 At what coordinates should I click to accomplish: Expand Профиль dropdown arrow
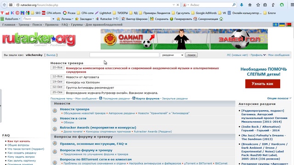click(x=265, y=55)
